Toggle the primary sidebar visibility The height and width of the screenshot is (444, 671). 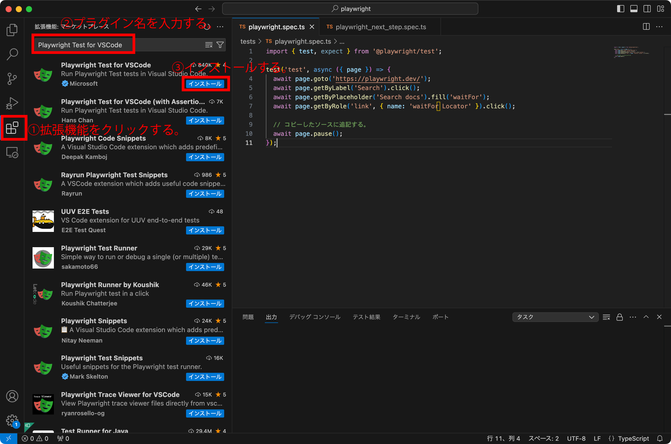(x=620, y=9)
